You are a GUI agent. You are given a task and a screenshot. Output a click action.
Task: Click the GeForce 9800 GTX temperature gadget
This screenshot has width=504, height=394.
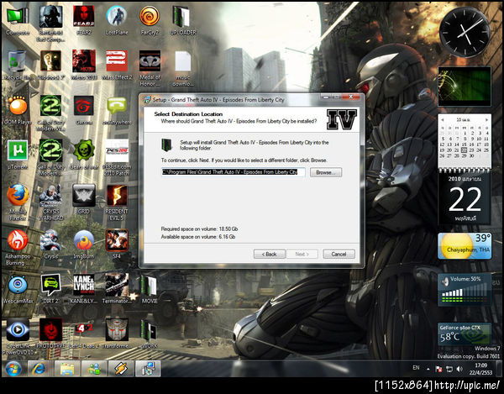coord(465,334)
